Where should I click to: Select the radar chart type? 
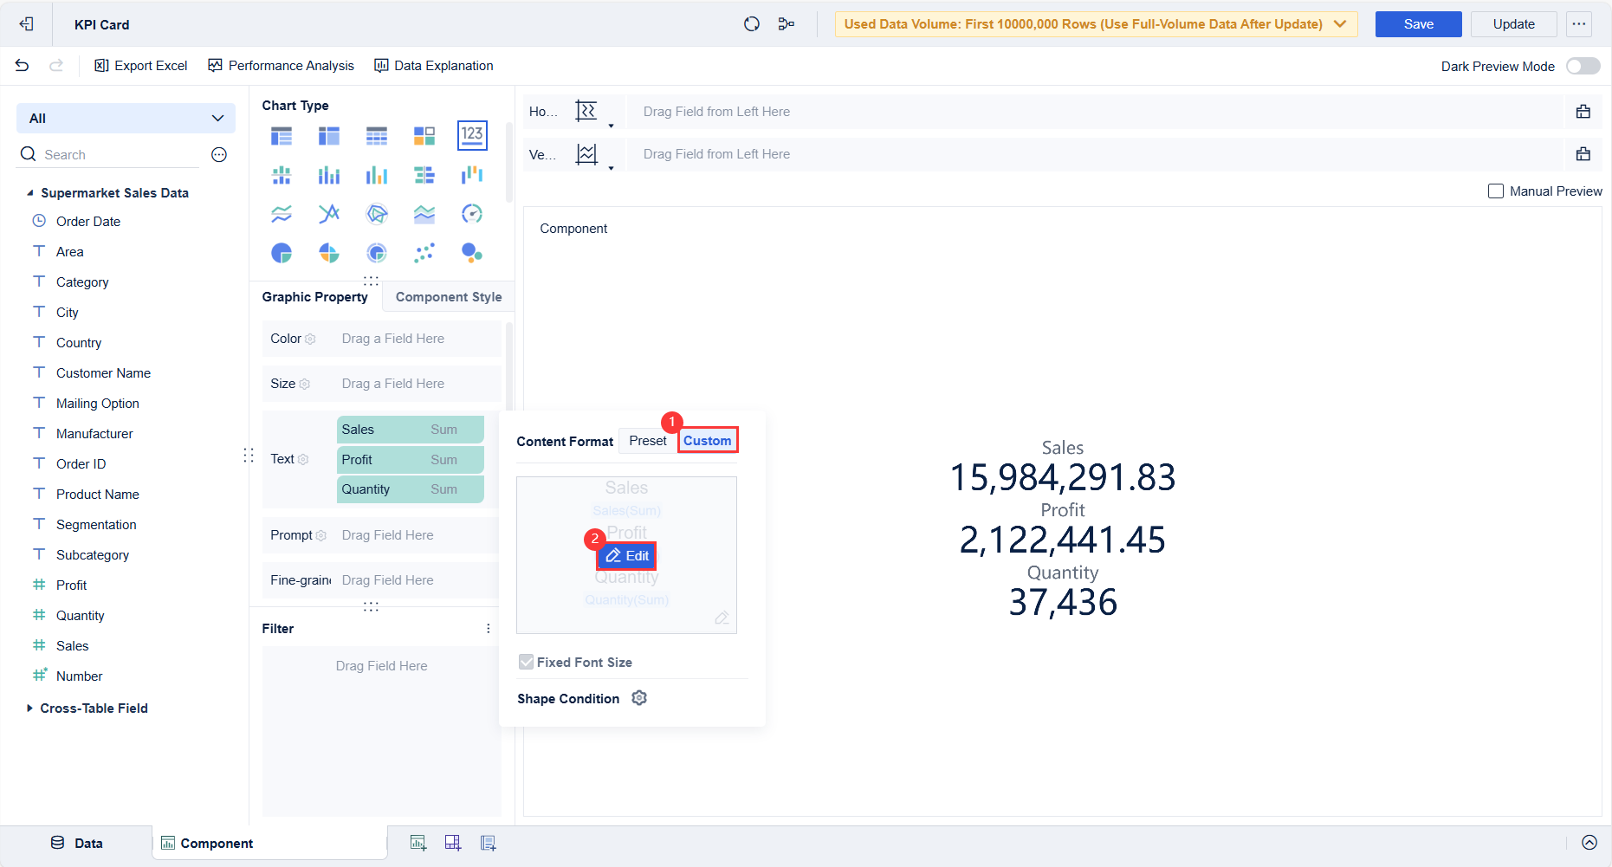(x=376, y=213)
